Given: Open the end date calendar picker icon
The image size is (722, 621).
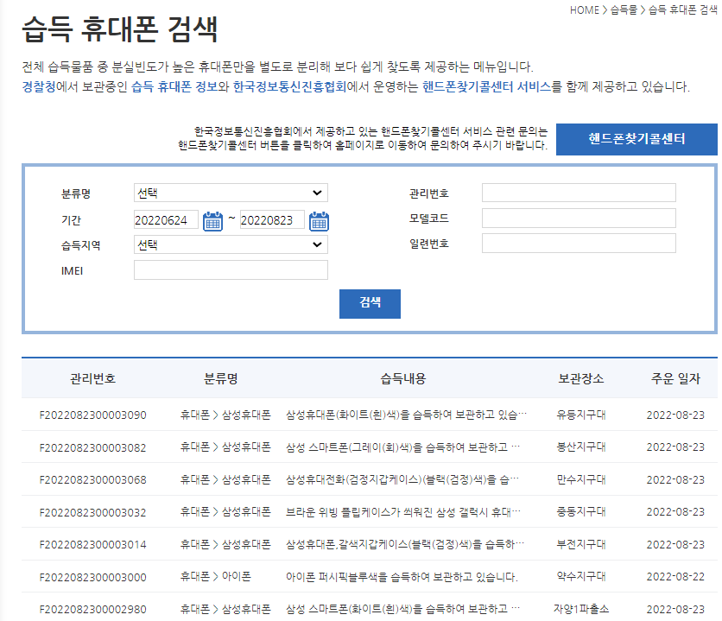Looking at the screenshot, I should (x=319, y=221).
